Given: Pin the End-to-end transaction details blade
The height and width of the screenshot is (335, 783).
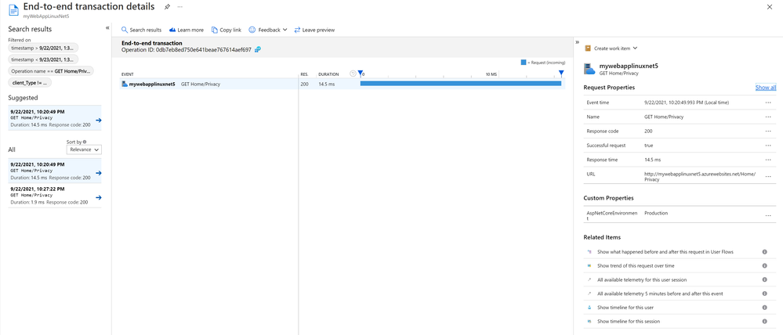Looking at the screenshot, I should (x=167, y=6).
